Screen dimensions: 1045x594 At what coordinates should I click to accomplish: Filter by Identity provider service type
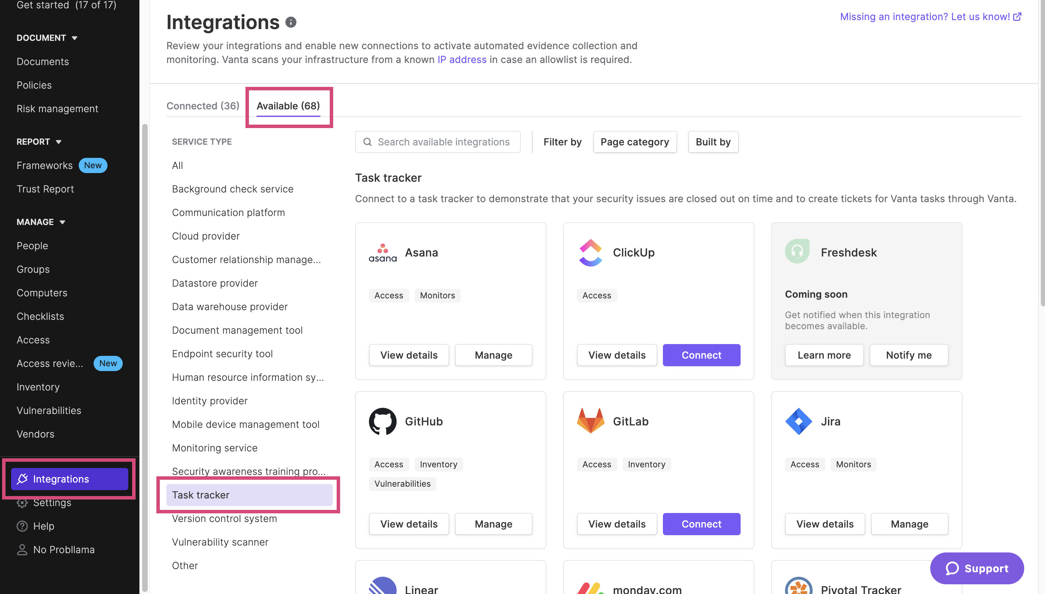pos(209,400)
